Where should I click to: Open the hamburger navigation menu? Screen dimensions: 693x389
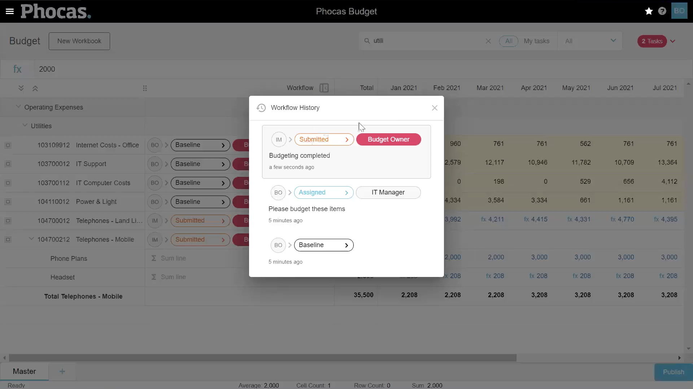pos(10,11)
